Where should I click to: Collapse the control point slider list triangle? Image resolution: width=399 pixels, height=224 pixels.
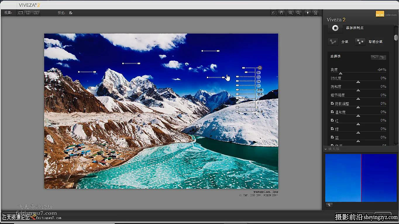(255, 114)
